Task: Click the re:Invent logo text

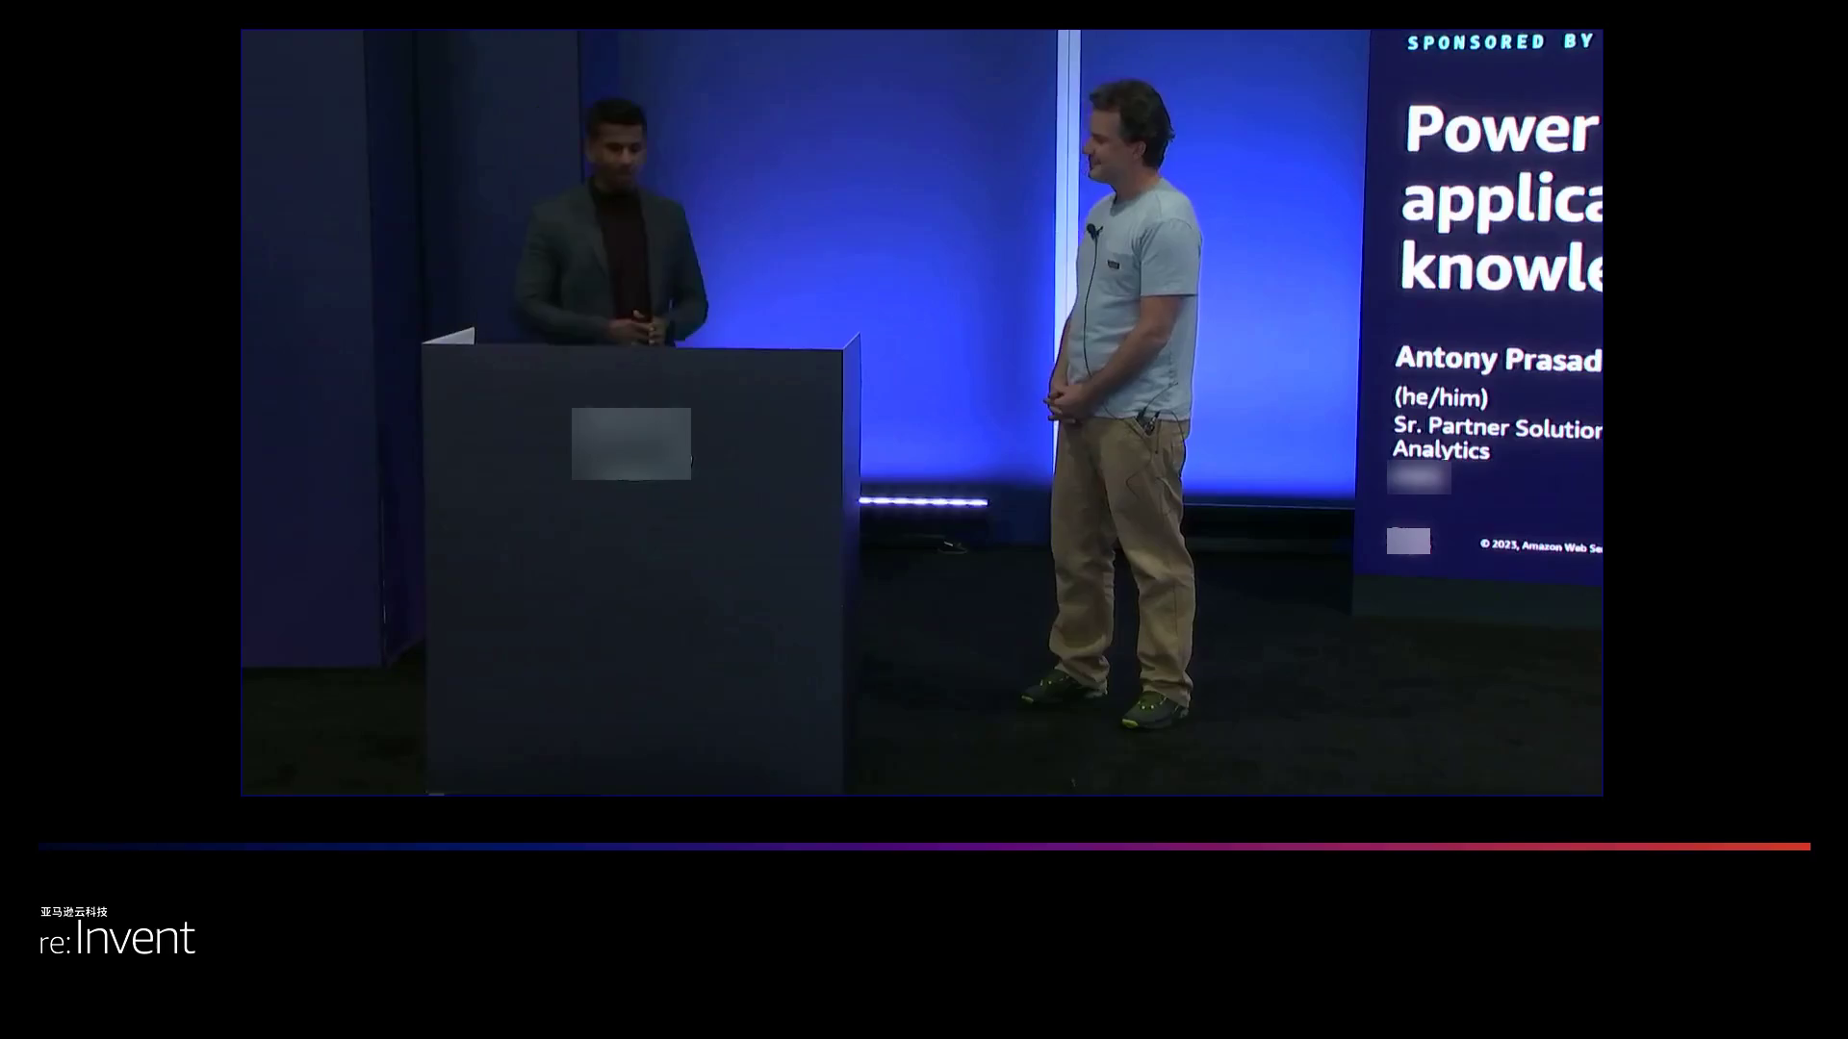Action: pyautogui.click(x=117, y=938)
